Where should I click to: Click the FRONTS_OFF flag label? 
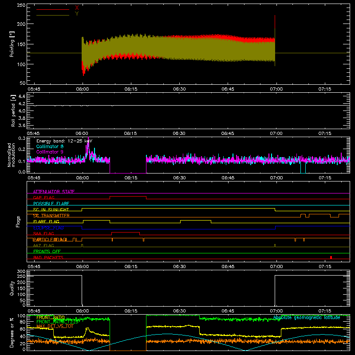tap(47, 251)
